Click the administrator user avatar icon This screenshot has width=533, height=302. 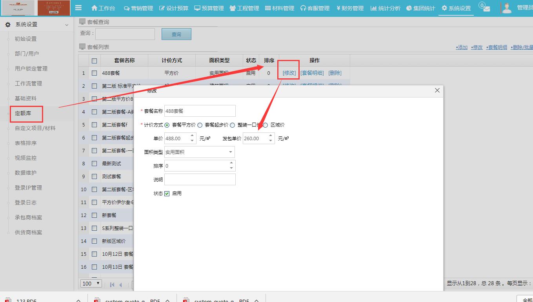(507, 8)
